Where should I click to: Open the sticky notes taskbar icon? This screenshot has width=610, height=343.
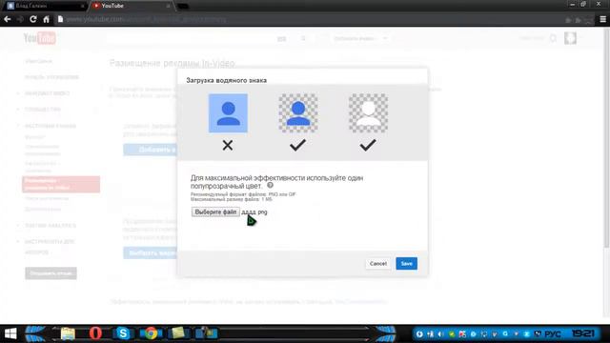tap(178, 333)
